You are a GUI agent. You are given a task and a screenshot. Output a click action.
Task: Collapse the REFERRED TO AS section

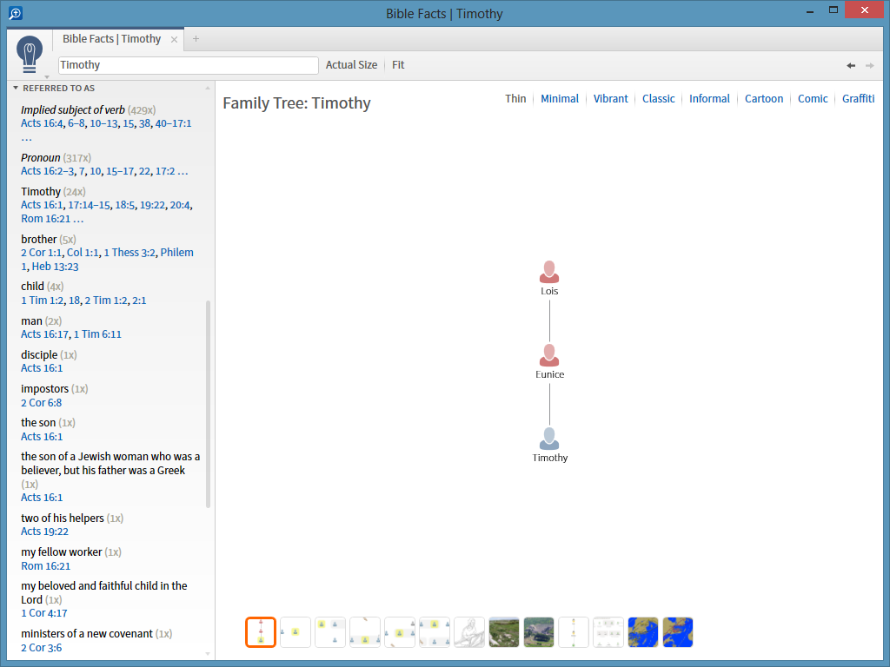pos(16,88)
